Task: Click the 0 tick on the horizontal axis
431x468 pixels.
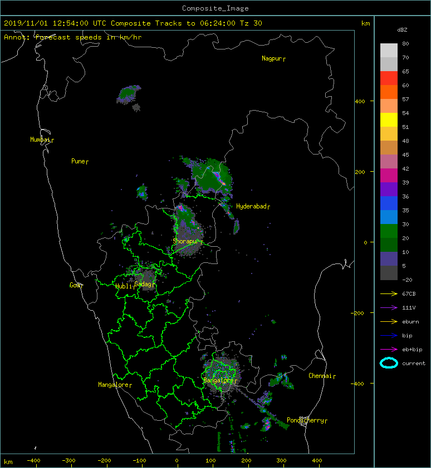Action: [x=177, y=461]
